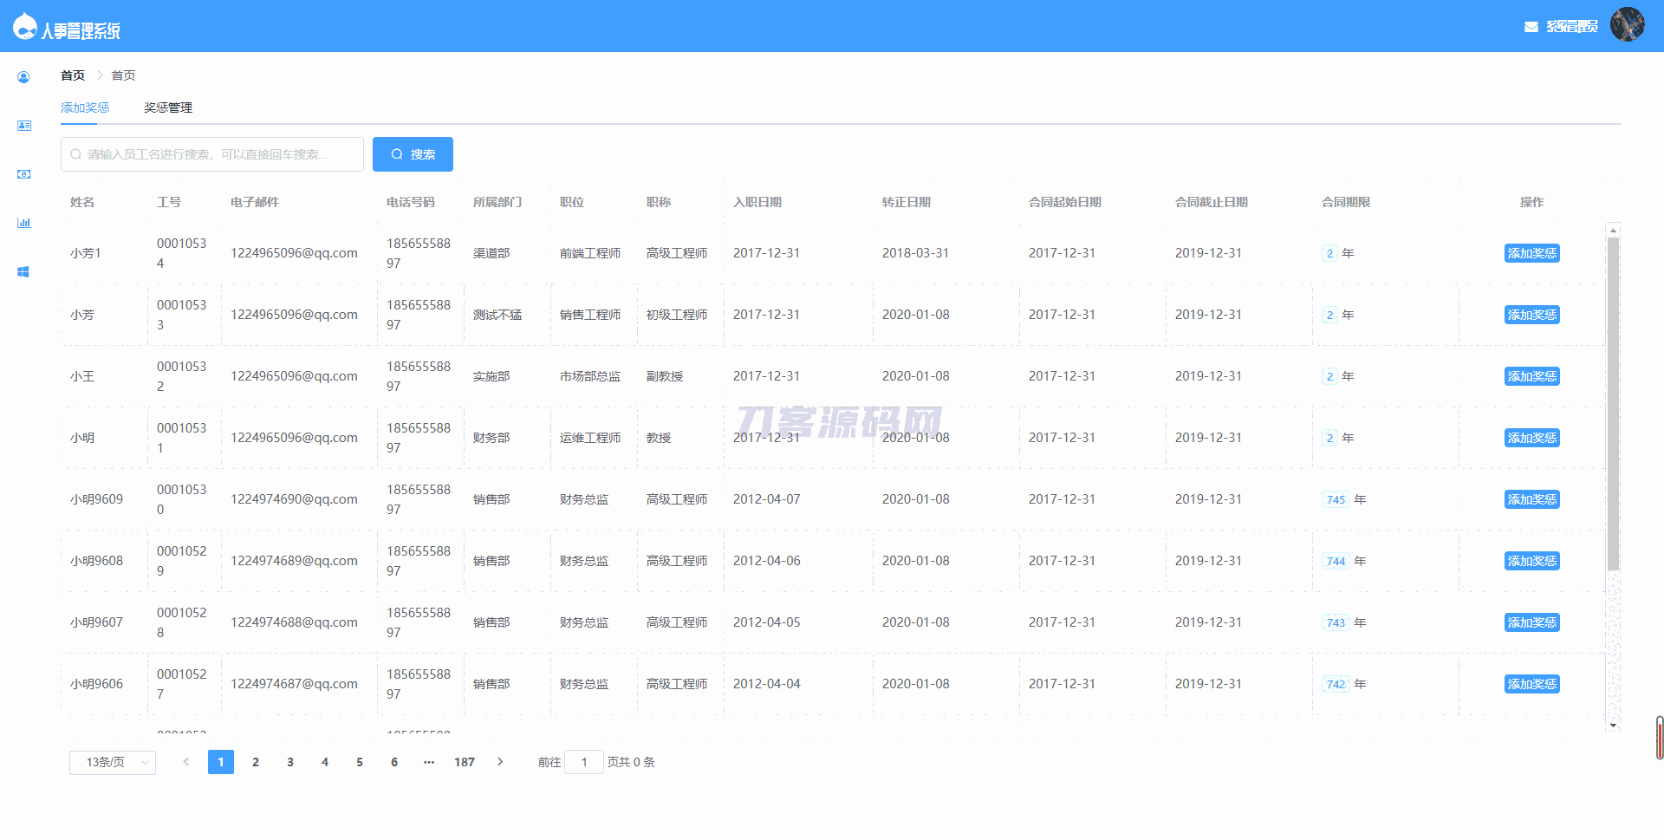The width and height of the screenshot is (1664, 840).
Task: Focus the 前往 page jump input
Action: click(584, 762)
